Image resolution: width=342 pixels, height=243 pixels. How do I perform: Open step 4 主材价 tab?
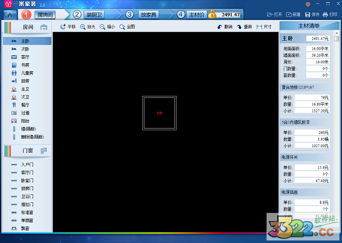point(196,15)
